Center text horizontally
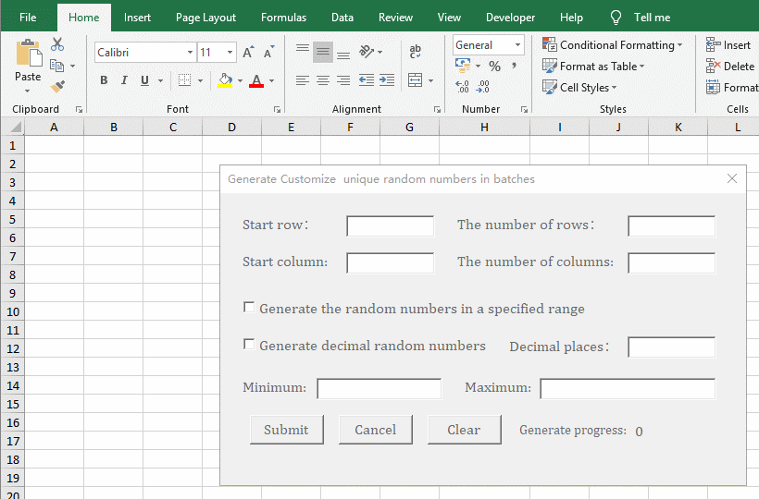This screenshot has height=499, width=759. point(323,80)
